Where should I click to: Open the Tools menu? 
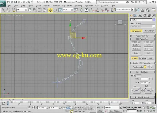tap(16, 6)
